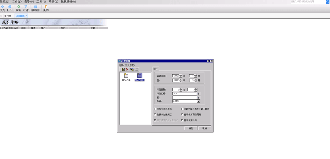Open the 币别 currency dropdown arrow

198,101
